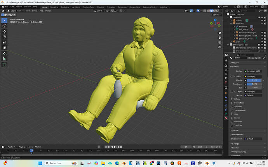Switch to the Sculpting workspace tab

65,7
